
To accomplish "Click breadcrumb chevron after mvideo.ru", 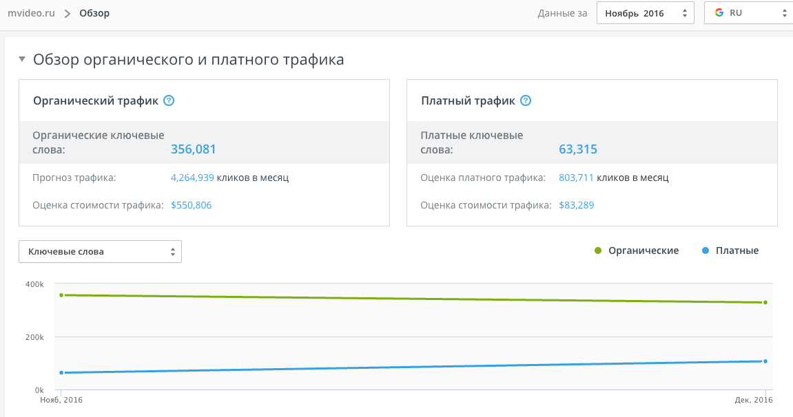I will point(68,14).
